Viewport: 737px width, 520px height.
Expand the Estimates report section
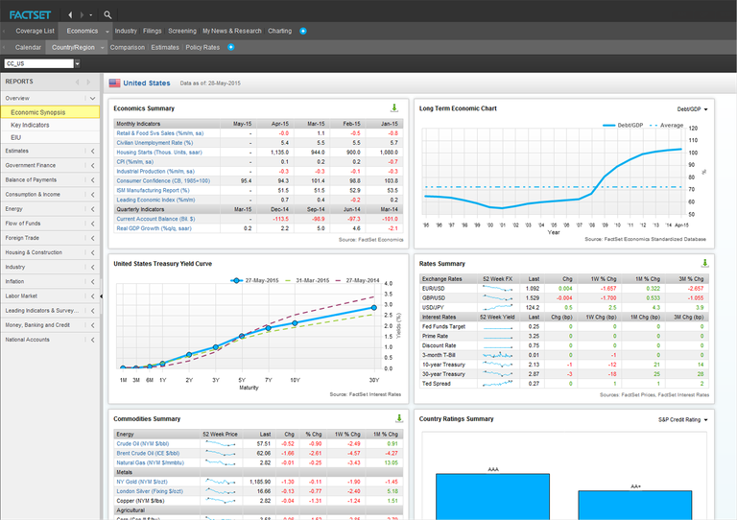point(92,151)
